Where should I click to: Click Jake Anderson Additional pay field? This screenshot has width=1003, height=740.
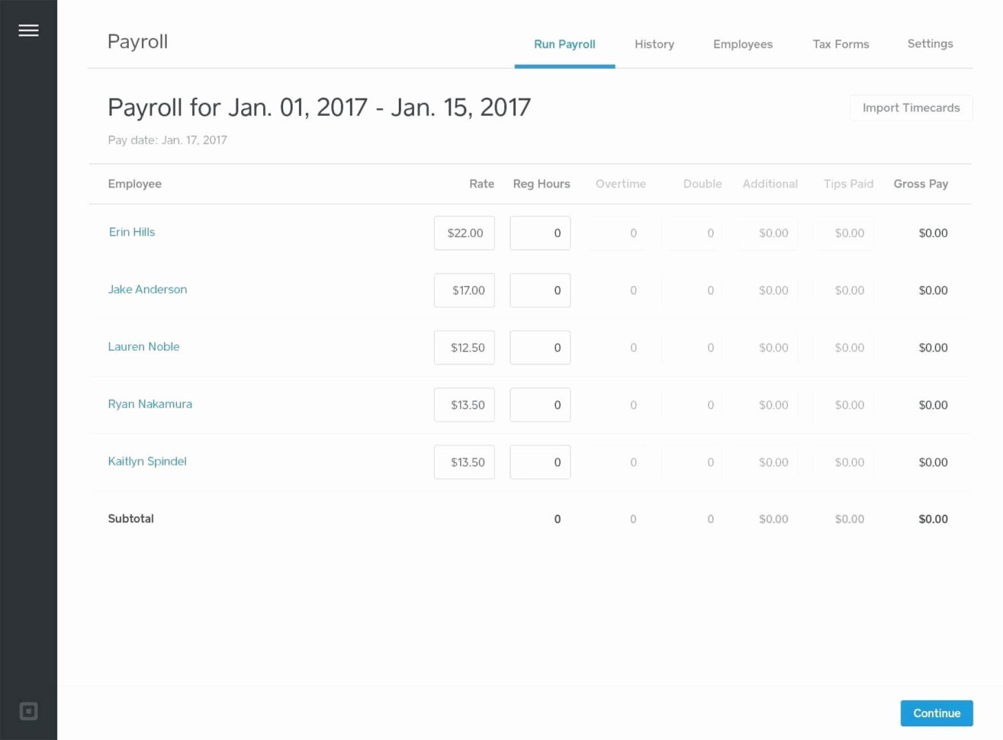coord(767,291)
